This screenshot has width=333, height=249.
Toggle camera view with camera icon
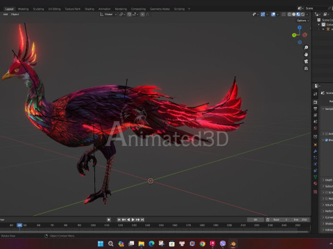tap(306, 62)
